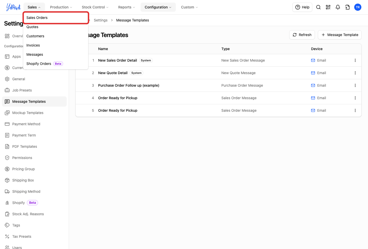The height and width of the screenshot is (249, 368).
Task: Click the add Message Template button
Action: 340,35
